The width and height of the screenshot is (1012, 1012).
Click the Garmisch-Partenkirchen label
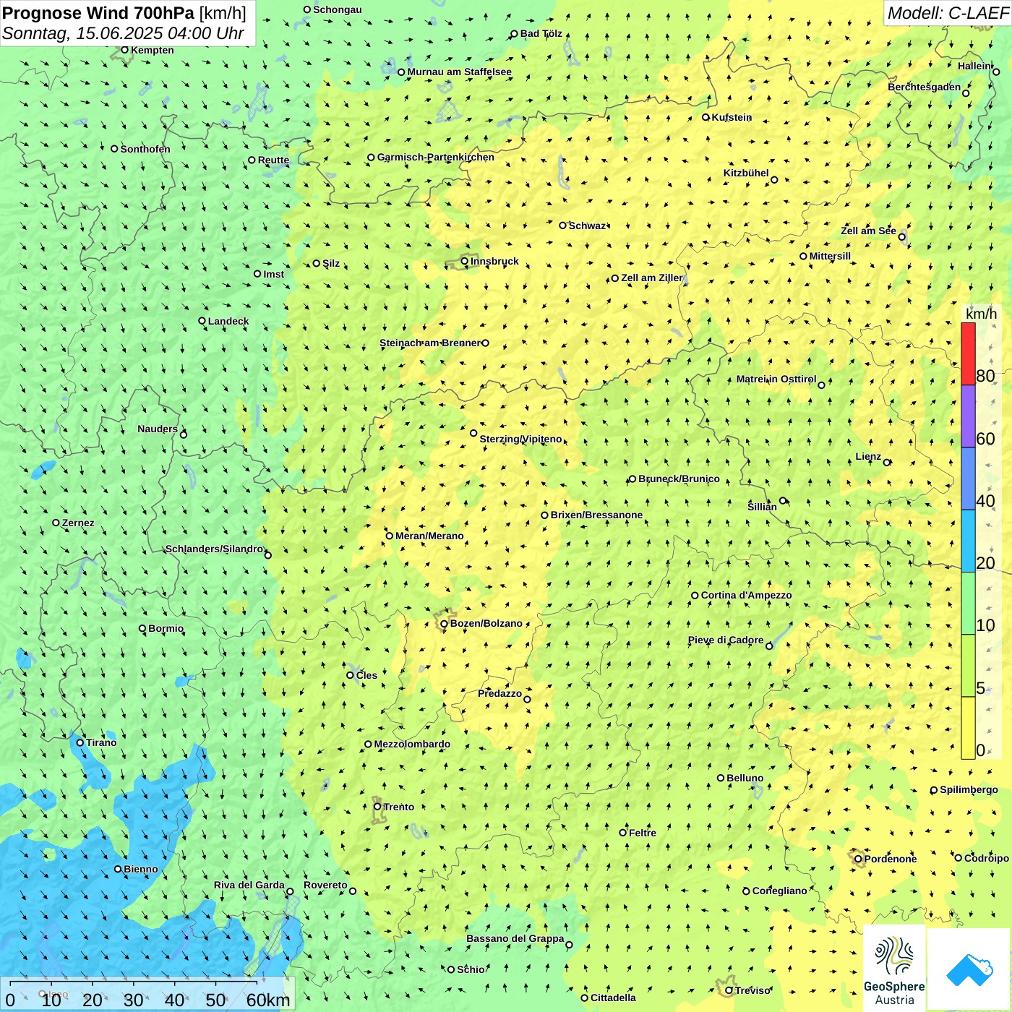(x=436, y=157)
